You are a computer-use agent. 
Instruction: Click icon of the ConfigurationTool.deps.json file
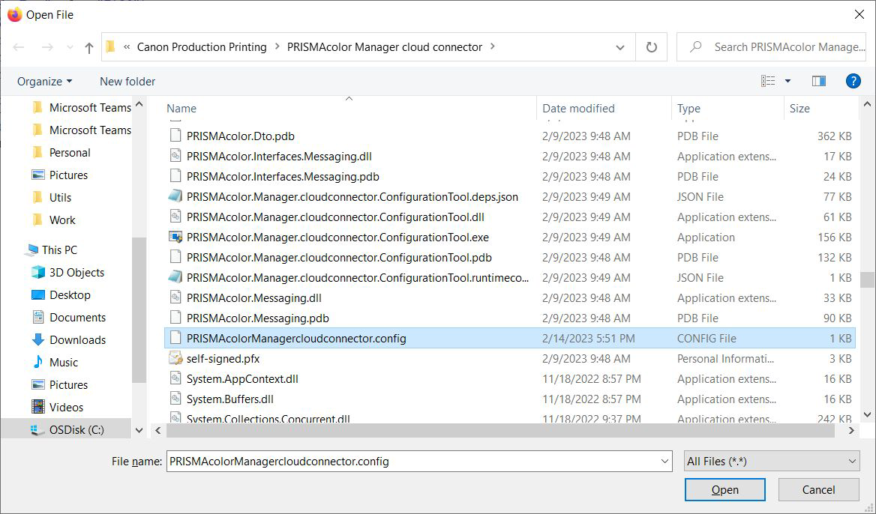(175, 196)
